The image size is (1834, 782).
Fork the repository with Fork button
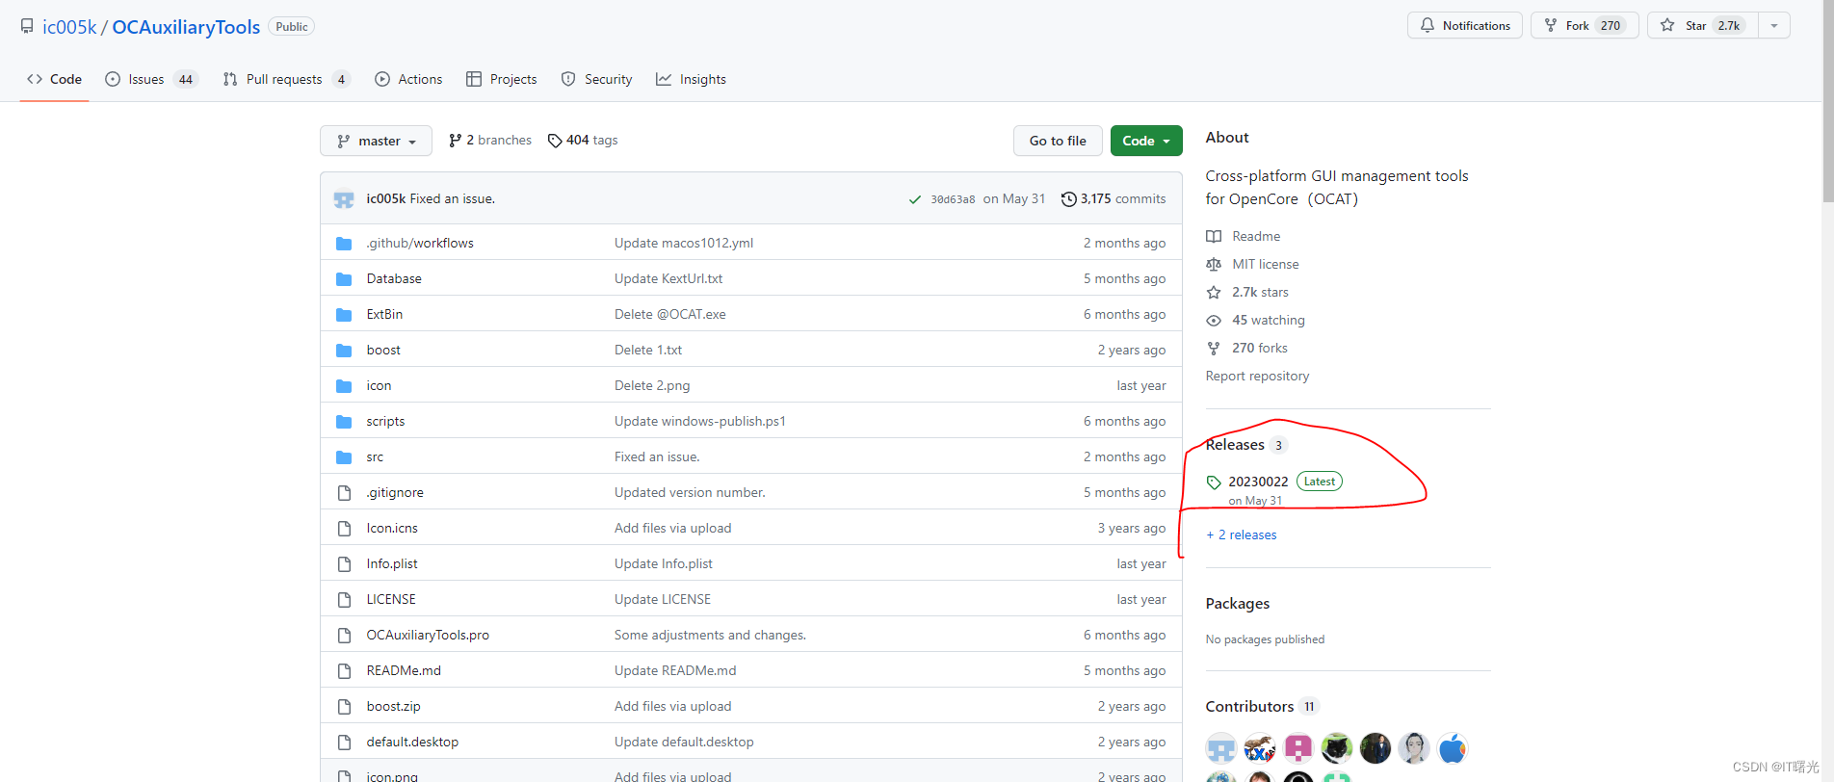(x=1585, y=25)
